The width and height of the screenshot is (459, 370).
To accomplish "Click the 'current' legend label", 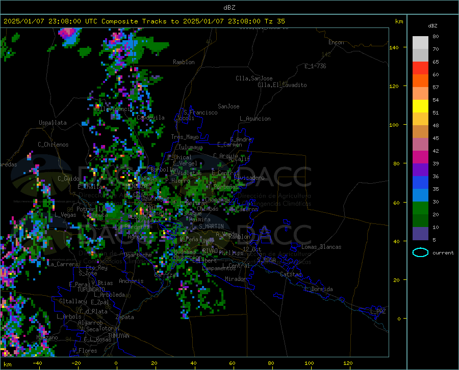I will 443,252.
